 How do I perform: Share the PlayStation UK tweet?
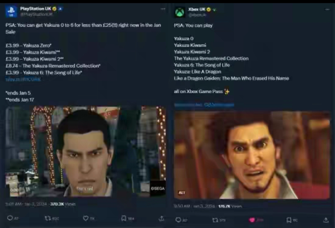162,218
